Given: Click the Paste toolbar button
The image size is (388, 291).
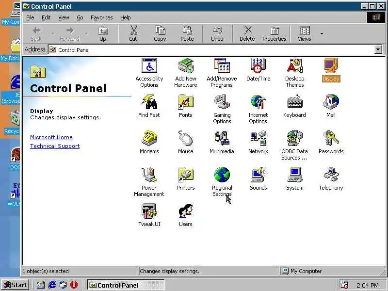Looking at the screenshot, I should tap(187, 34).
